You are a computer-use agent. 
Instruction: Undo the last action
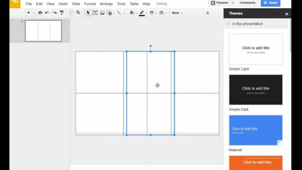tap(47, 13)
